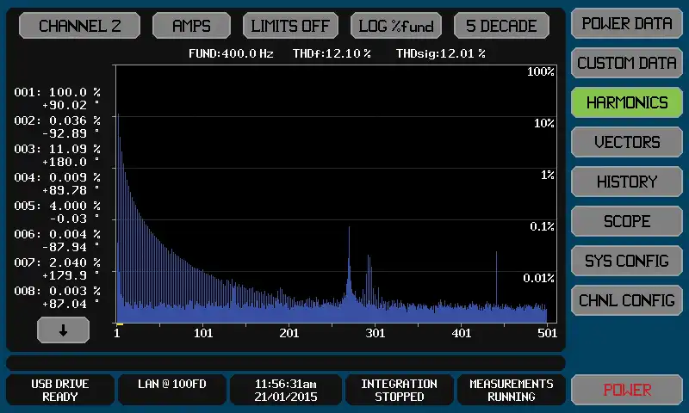Open CHNL CONFIG settings
The width and height of the screenshot is (689, 413).
tap(627, 300)
